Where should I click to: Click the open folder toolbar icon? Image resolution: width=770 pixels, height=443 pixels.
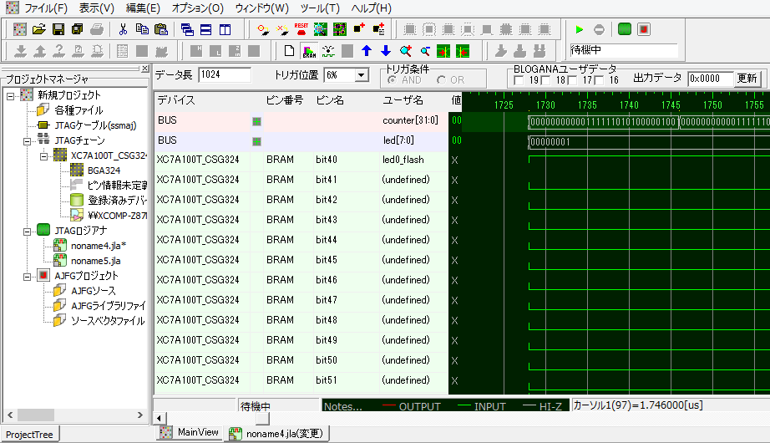click(x=39, y=29)
